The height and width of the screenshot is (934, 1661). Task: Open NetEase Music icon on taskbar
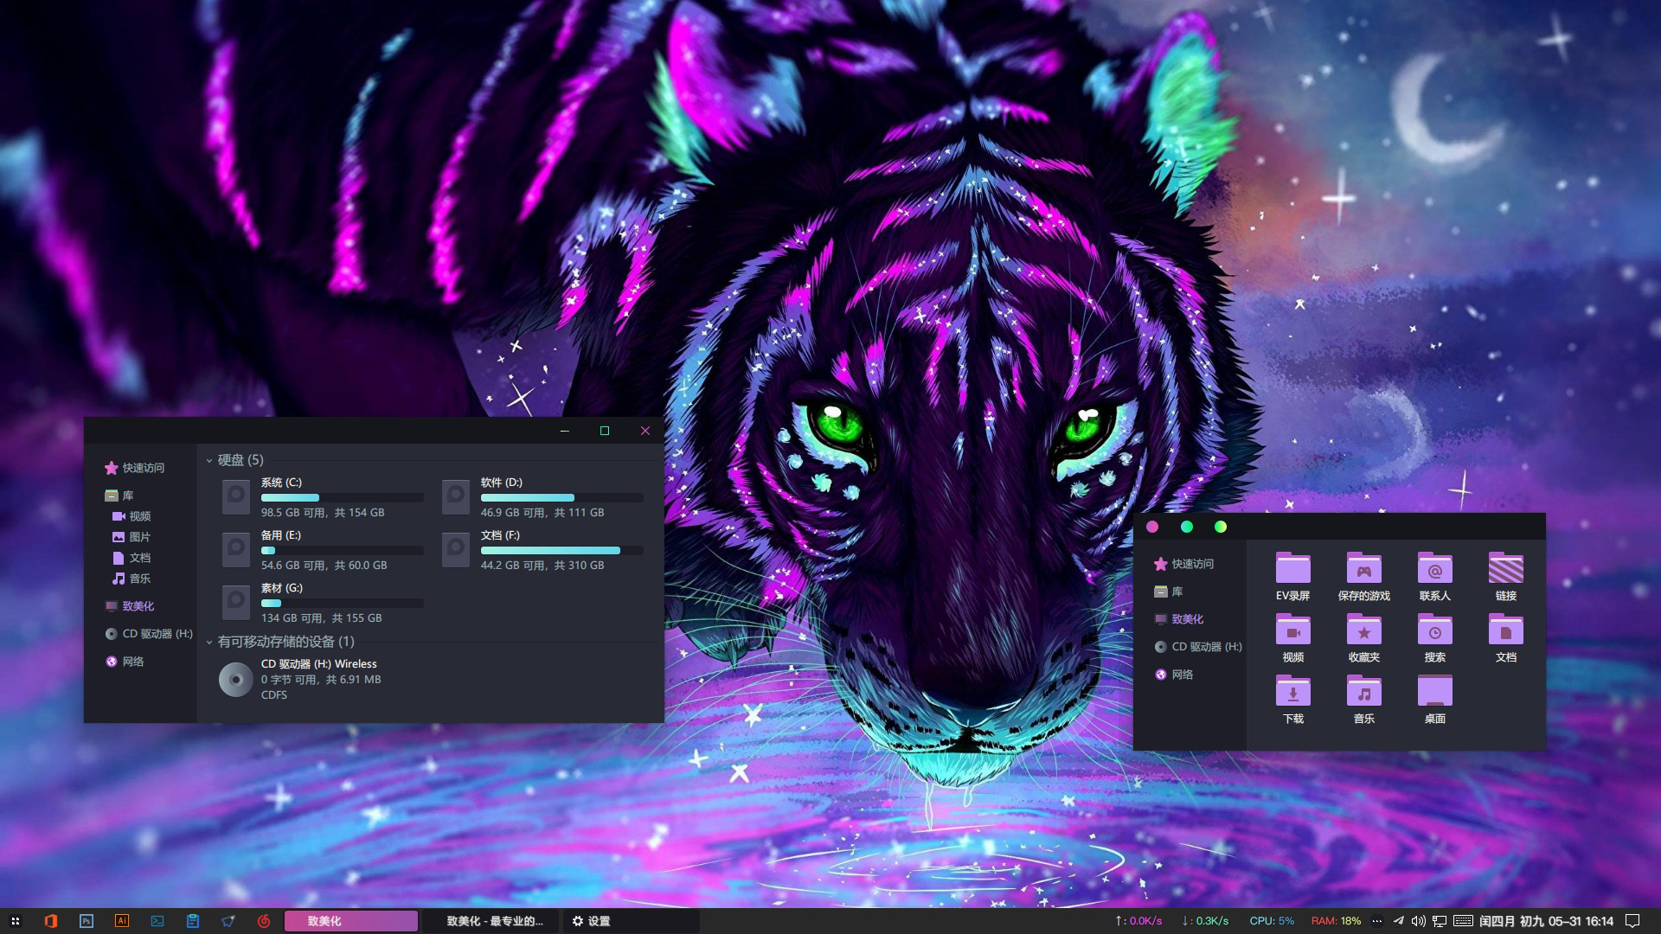[264, 921]
